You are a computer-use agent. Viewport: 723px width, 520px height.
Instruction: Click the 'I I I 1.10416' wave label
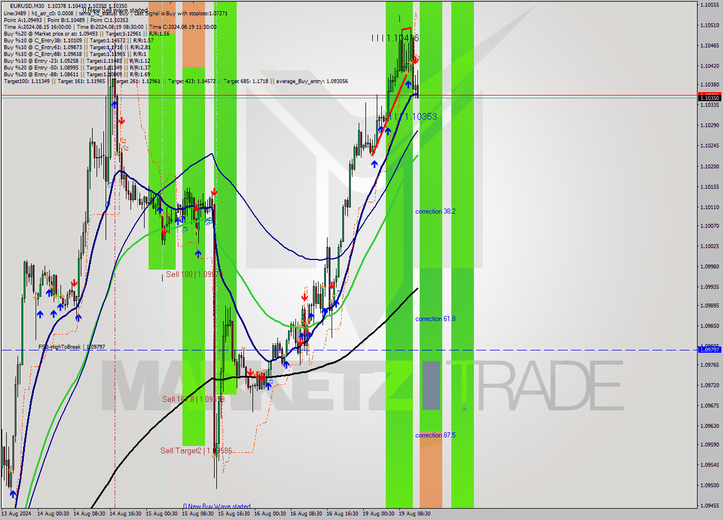(x=395, y=38)
